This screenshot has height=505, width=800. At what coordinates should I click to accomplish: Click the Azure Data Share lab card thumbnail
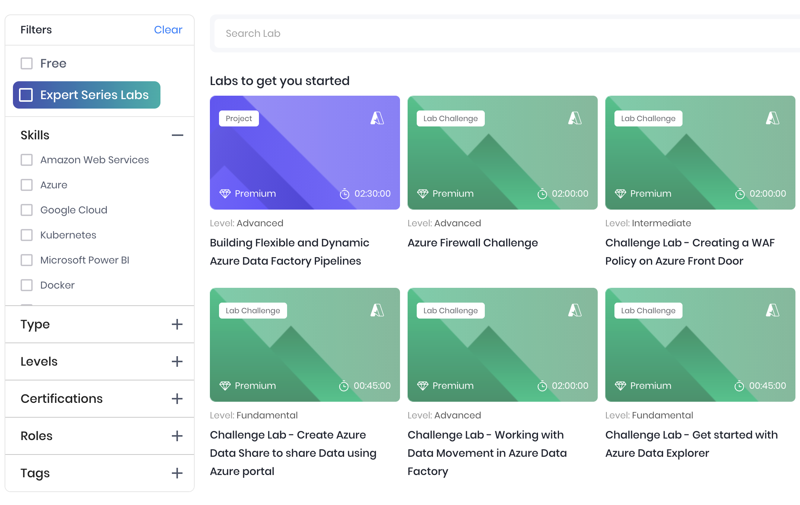(305, 345)
